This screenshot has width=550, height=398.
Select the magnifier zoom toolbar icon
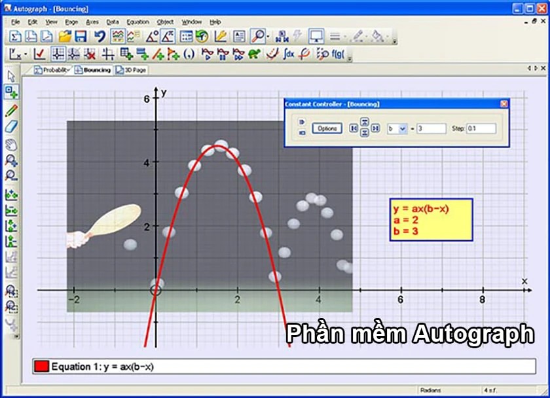258,37
